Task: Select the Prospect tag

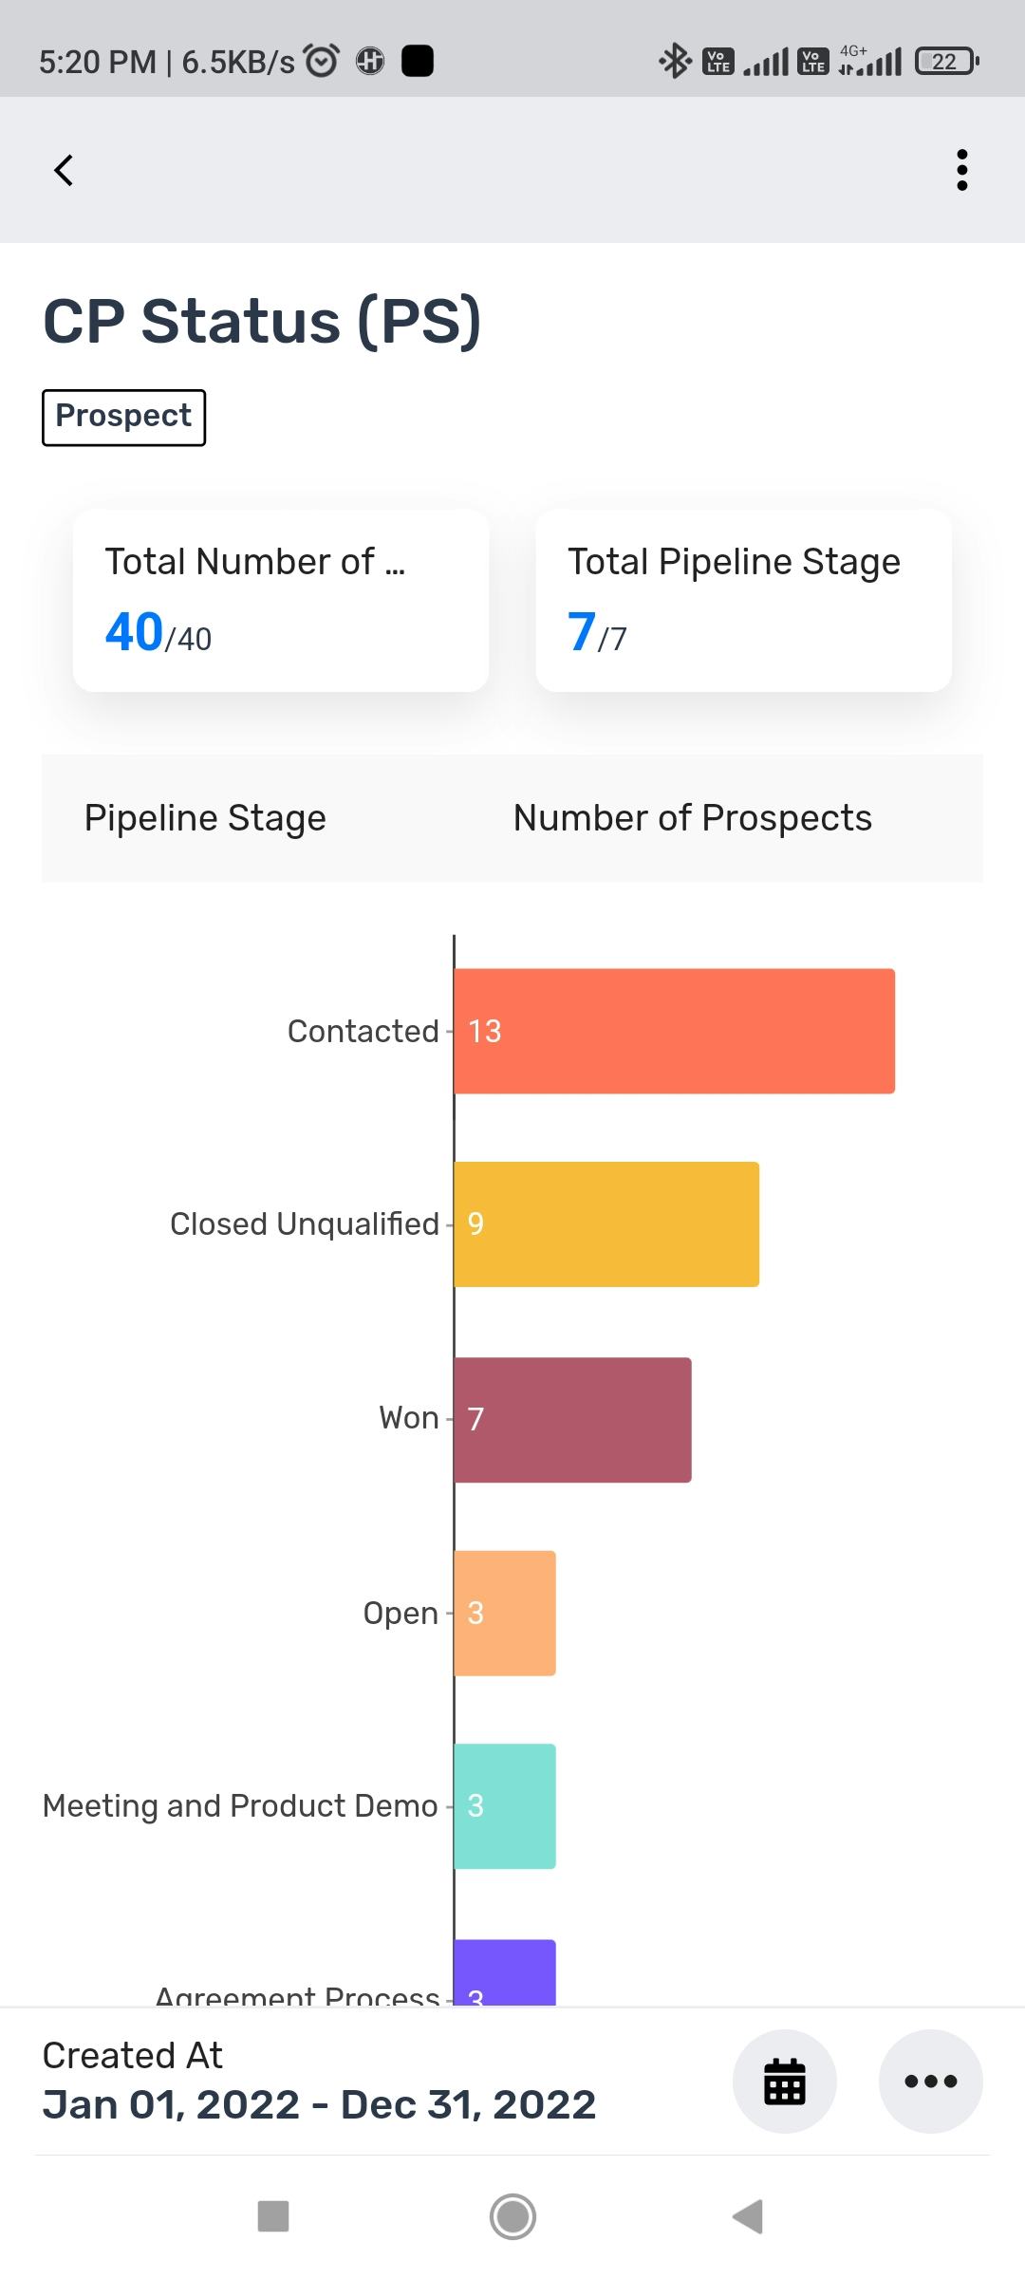Action: pos(123,417)
